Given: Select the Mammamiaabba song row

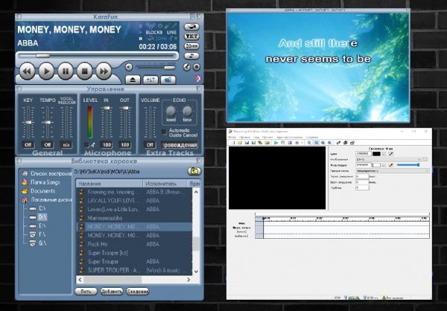Looking at the screenshot, I should tap(135, 218).
